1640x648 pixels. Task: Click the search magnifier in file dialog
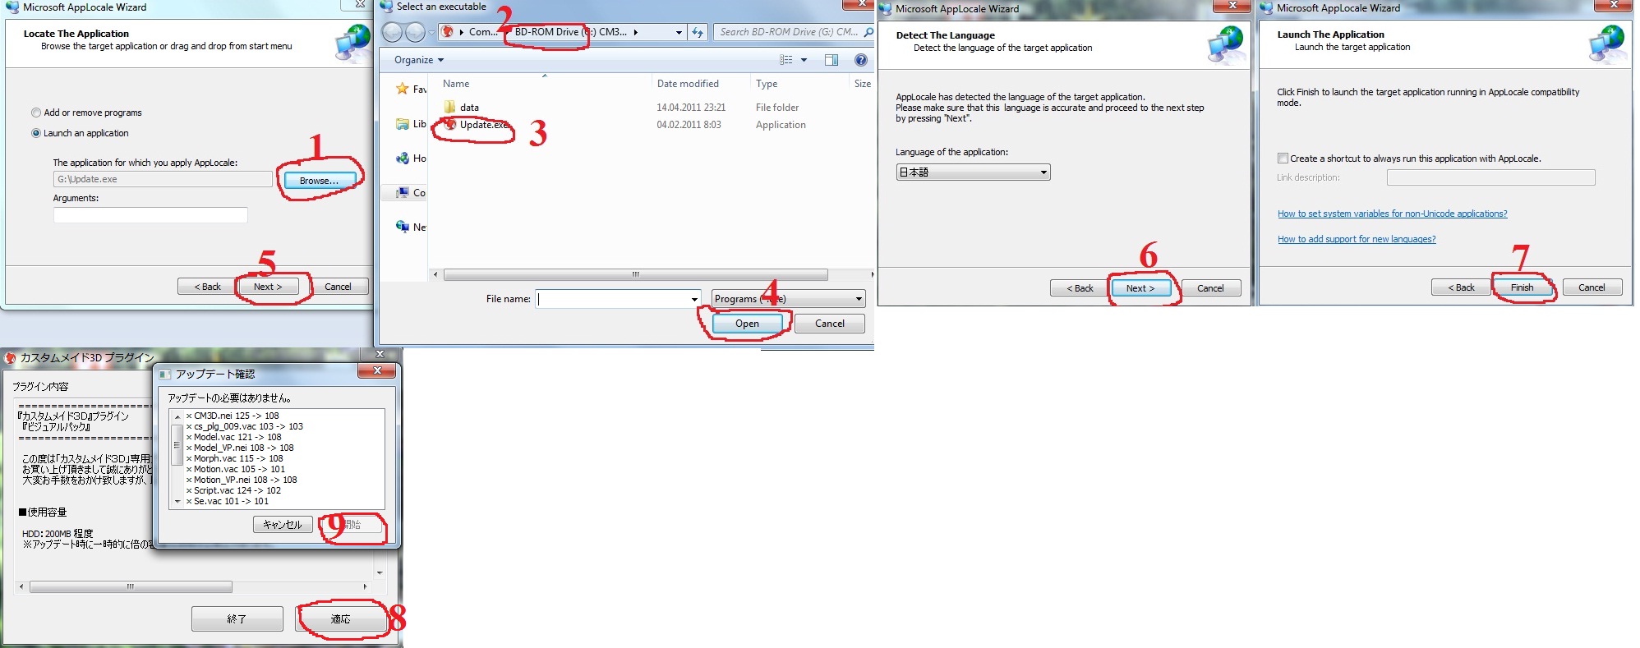[x=868, y=32]
